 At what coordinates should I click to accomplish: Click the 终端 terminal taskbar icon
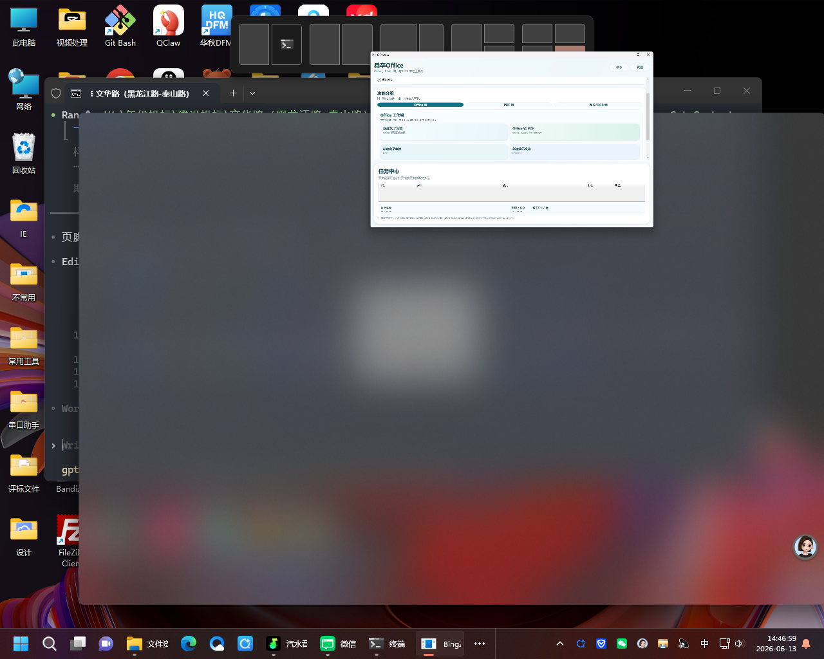tap(387, 644)
